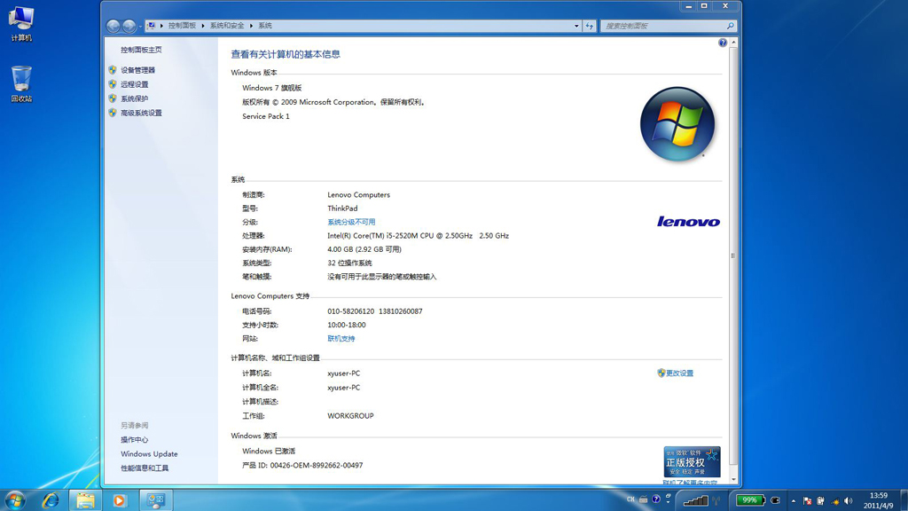
Task: Click the WORKGROUP value
Action: (350, 416)
